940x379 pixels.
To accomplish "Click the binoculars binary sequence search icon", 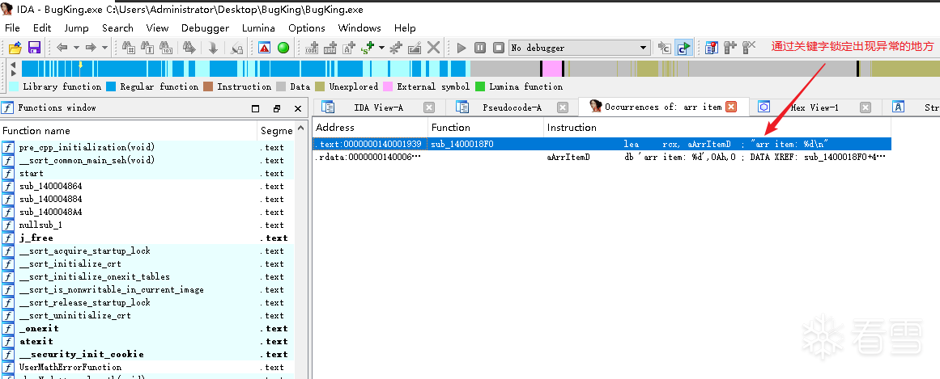I will pos(167,48).
